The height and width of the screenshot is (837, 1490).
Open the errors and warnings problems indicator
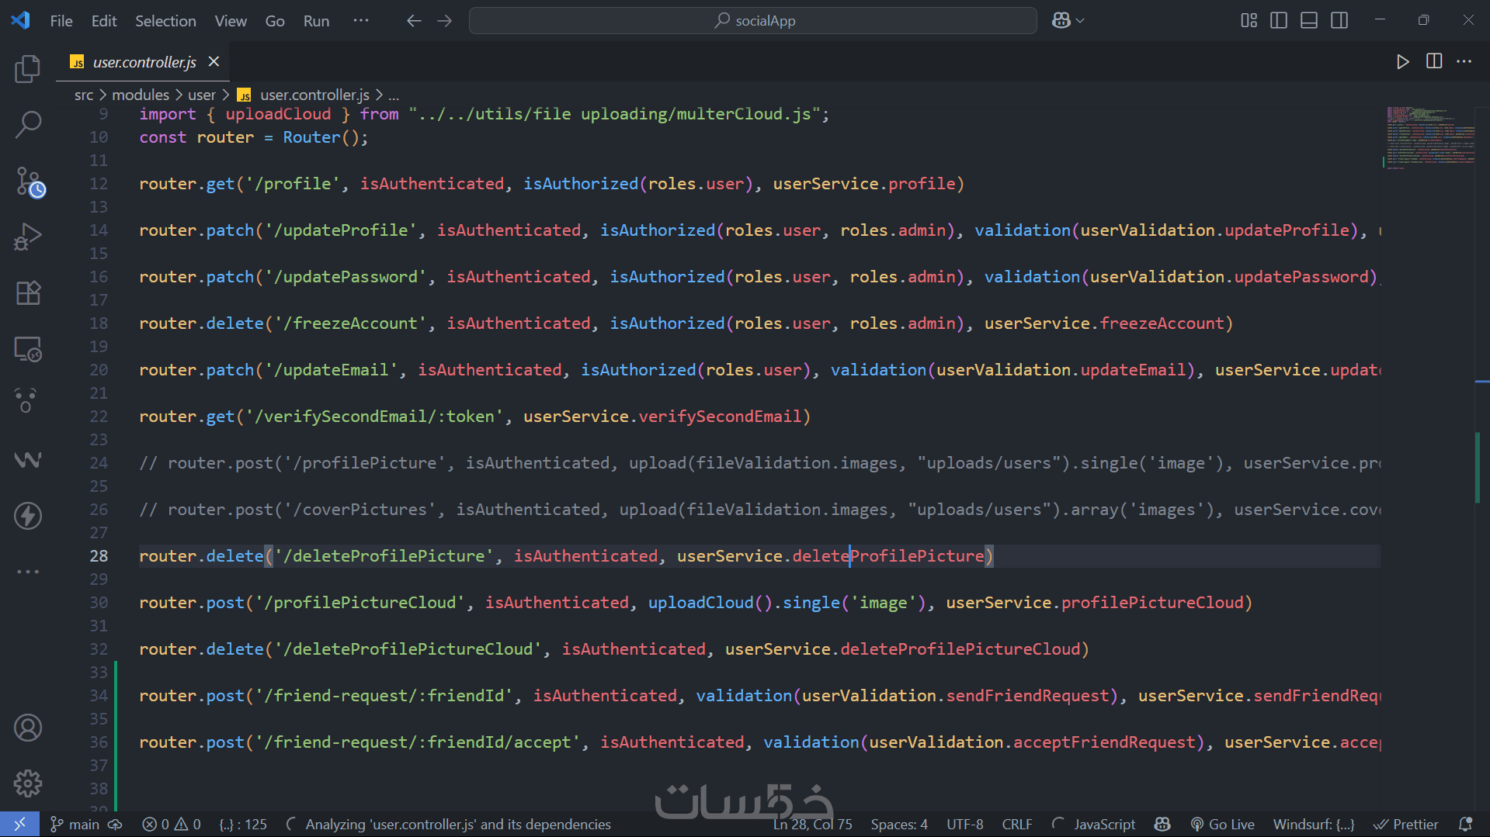tap(172, 824)
